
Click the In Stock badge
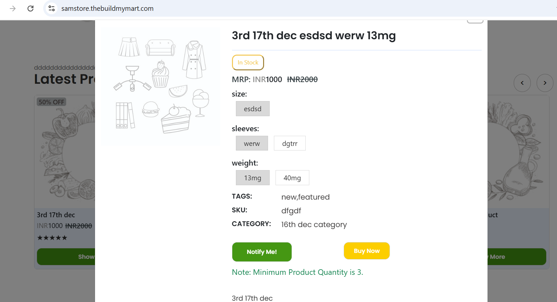click(248, 62)
